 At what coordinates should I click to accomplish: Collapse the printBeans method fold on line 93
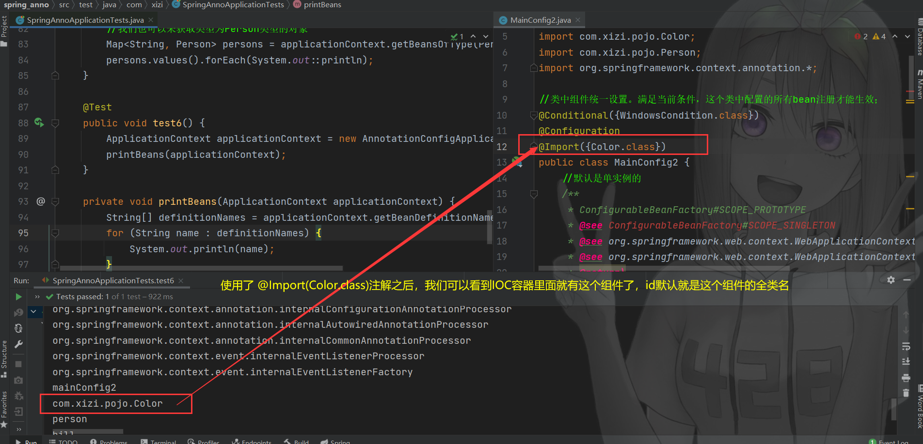[55, 201]
